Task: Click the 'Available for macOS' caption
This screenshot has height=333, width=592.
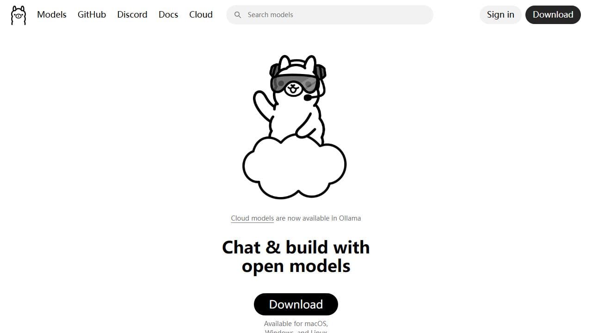Action: coord(296,324)
